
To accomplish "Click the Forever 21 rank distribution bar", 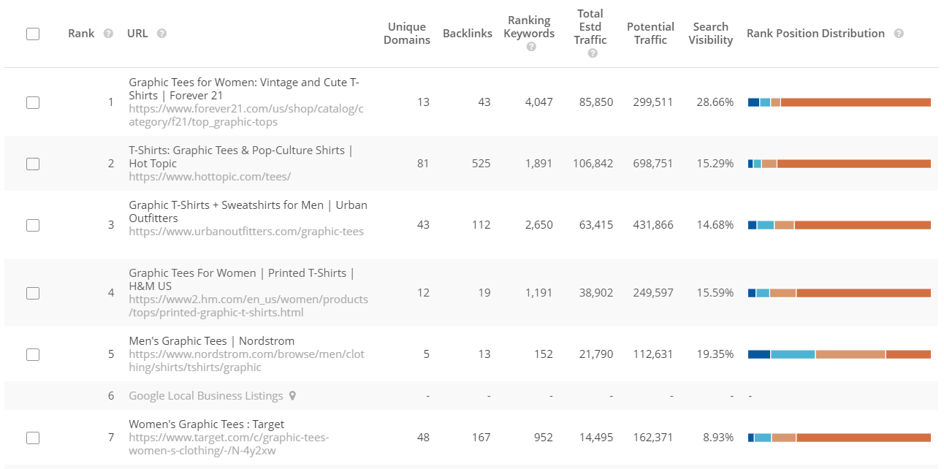I will [x=840, y=102].
